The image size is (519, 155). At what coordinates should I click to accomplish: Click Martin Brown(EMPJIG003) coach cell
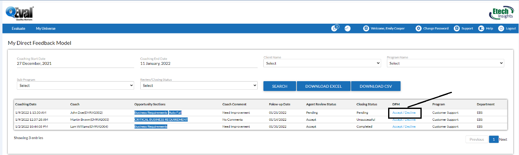90,120
